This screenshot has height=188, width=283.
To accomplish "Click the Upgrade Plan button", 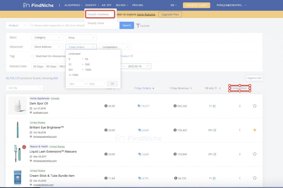I will click(170, 14).
